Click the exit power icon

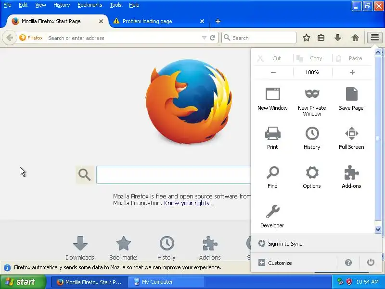(x=371, y=263)
